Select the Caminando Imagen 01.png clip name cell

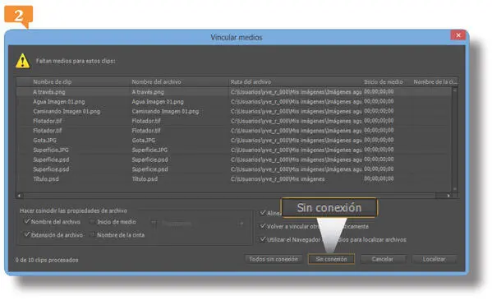point(67,112)
